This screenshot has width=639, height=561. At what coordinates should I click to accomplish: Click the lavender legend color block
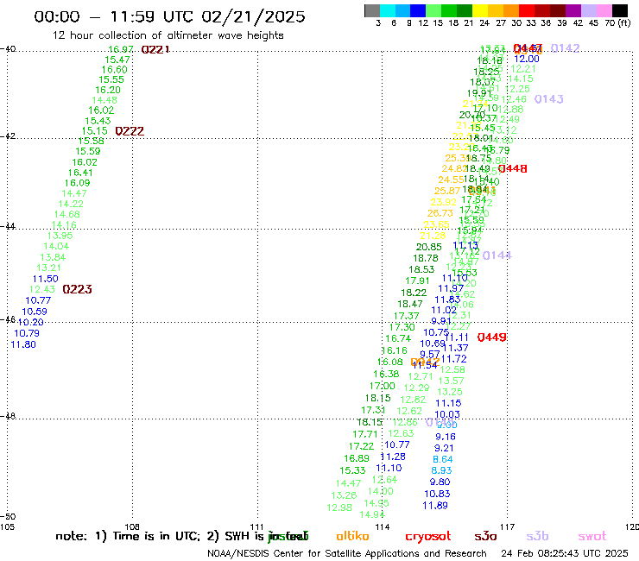click(x=588, y=10)
